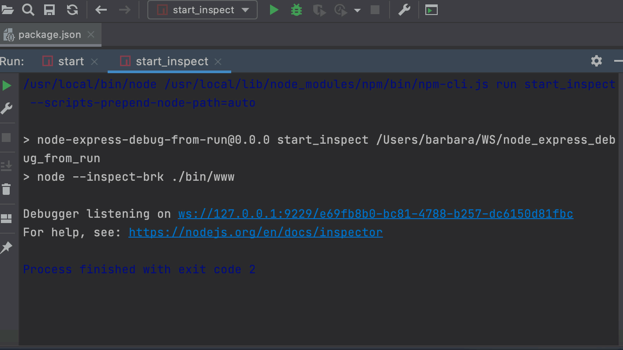Pin the run tool window tab
The image size is (623, 350).
pyautogui.click(x=8, y=247)
